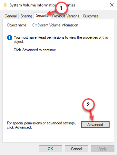Click the numbered annotation circle 1
This screenshot has height=155, width=117.
(61, 8)
